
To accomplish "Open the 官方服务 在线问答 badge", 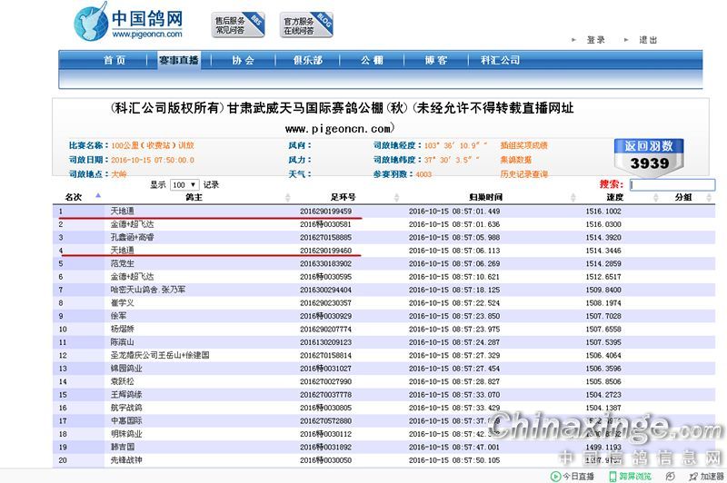I will (304, 25).
